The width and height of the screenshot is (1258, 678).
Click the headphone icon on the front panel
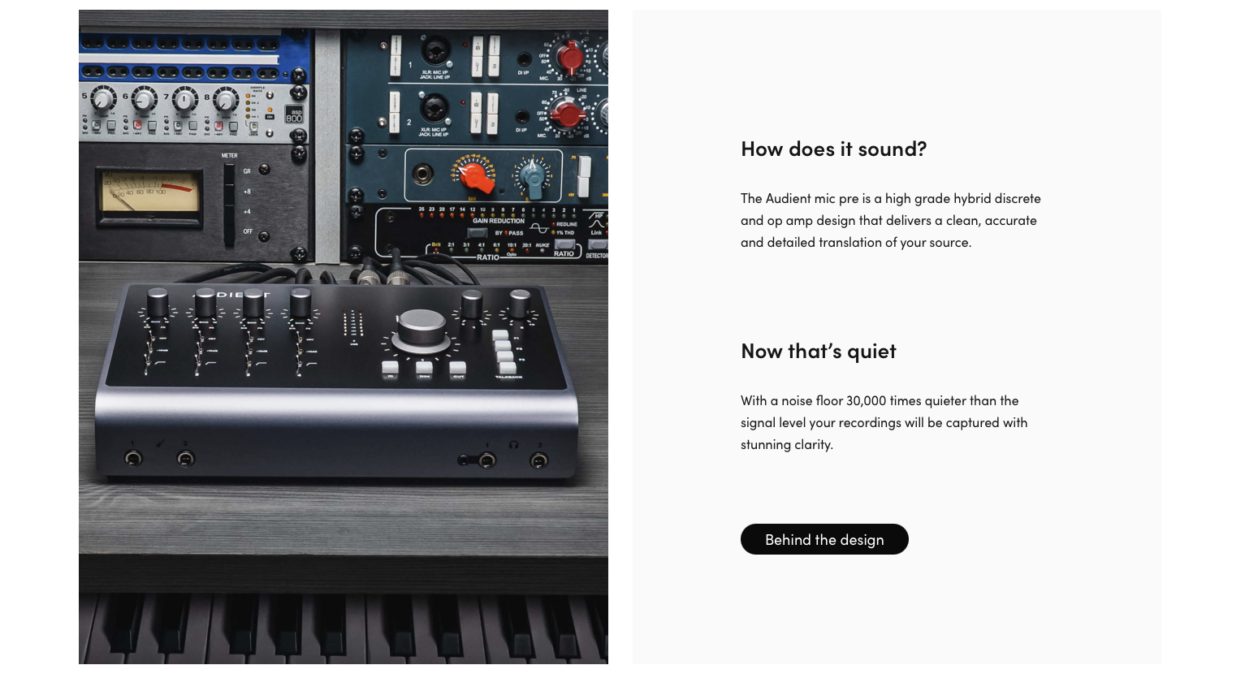[513, 444]
